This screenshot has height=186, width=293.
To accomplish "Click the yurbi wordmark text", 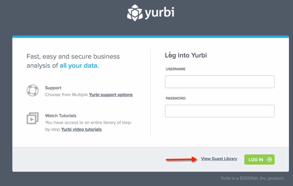I will [x=160, y=13].
